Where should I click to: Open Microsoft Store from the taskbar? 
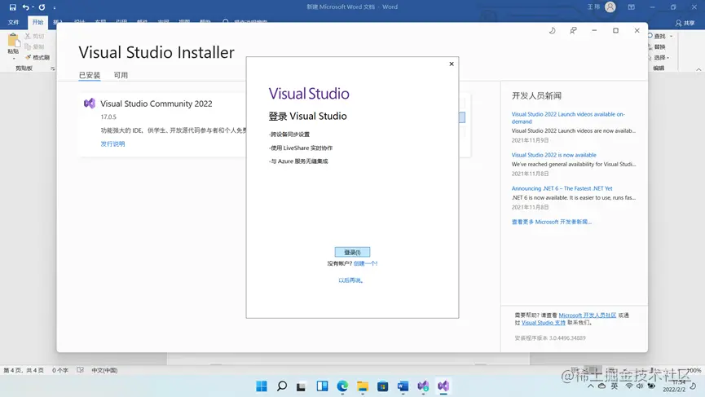pyautogui.click(x=382, y=386)
